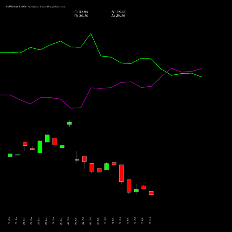This screenshot has height=232, width=232.
Task: Click the close value C: 31.05
Action: click(x=81, y=12)
